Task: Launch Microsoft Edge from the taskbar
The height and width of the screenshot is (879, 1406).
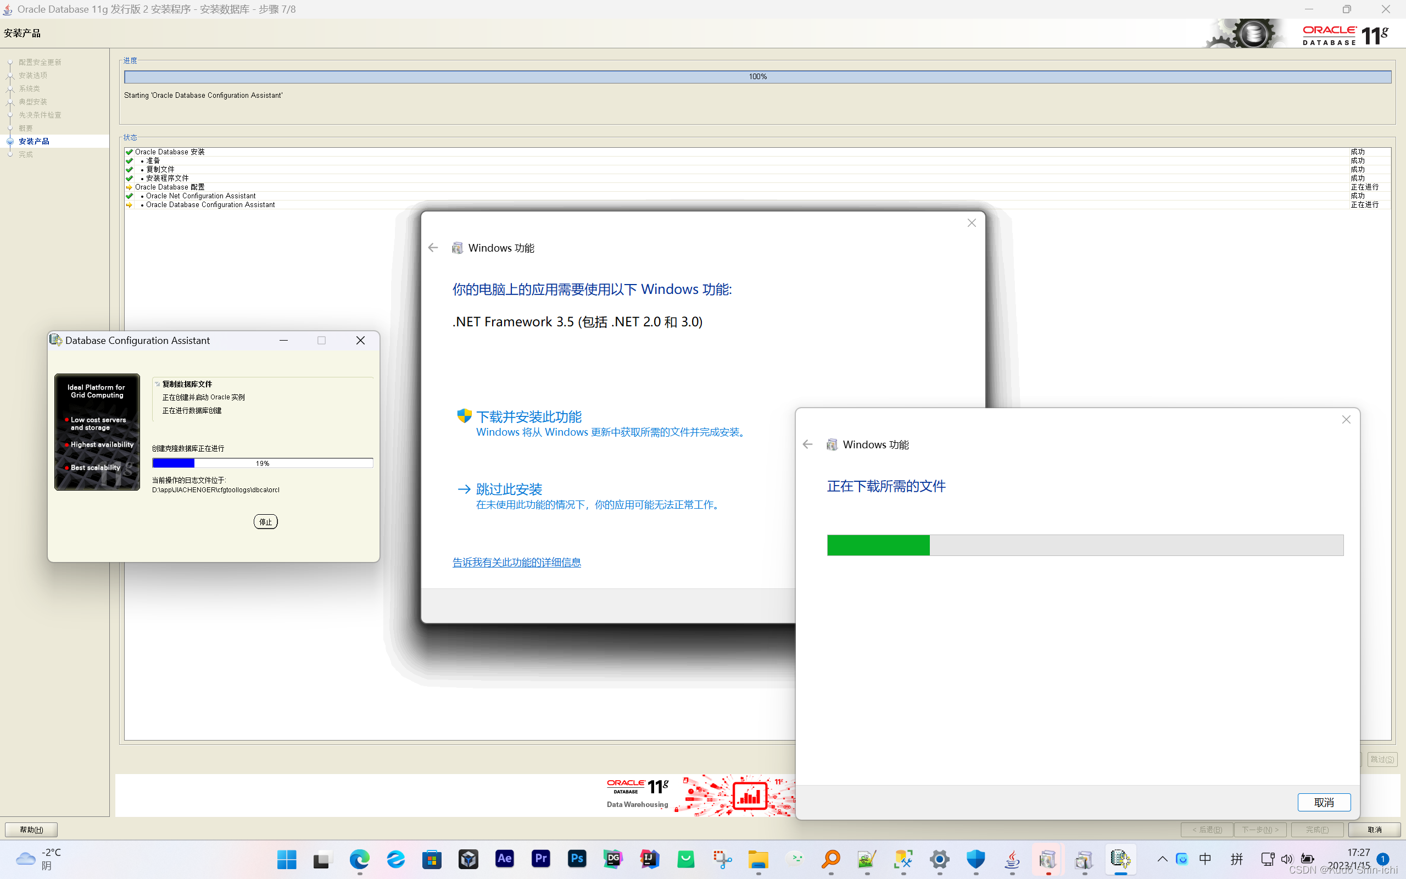Action: pyautogui.click(x=359, y=859)
